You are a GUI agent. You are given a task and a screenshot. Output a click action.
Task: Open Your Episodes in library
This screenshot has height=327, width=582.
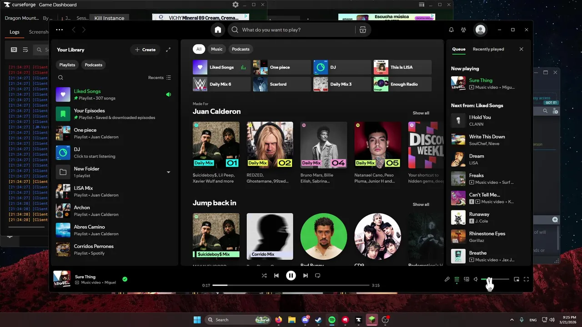114,114
